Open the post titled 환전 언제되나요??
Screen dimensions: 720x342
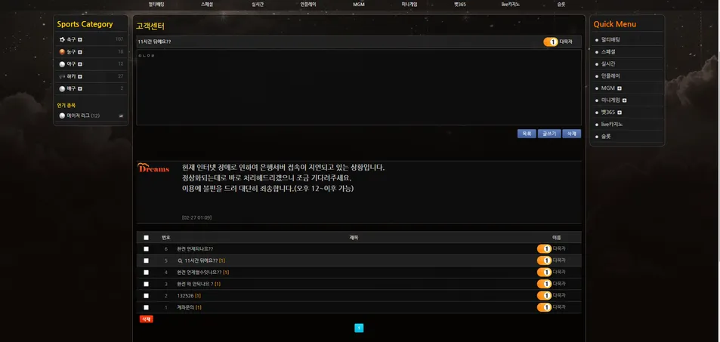(195, 249)
